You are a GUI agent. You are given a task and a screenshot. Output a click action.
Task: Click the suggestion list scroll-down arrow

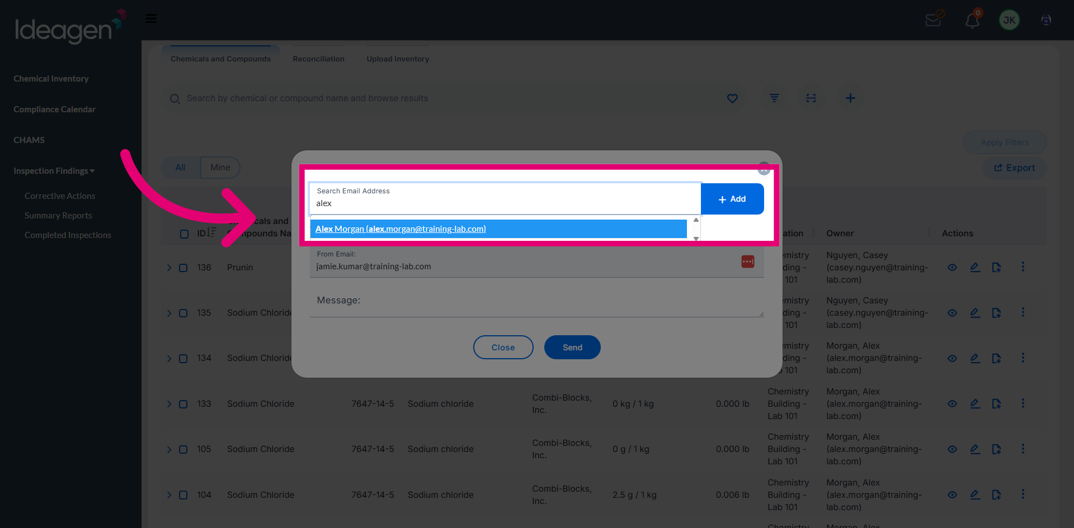696,239
